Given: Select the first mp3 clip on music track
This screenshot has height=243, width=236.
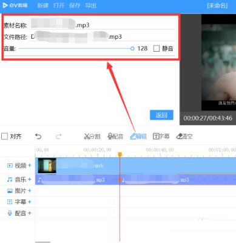Looking at the screenshot, I should pyautogui.click(x=77, y=180).
